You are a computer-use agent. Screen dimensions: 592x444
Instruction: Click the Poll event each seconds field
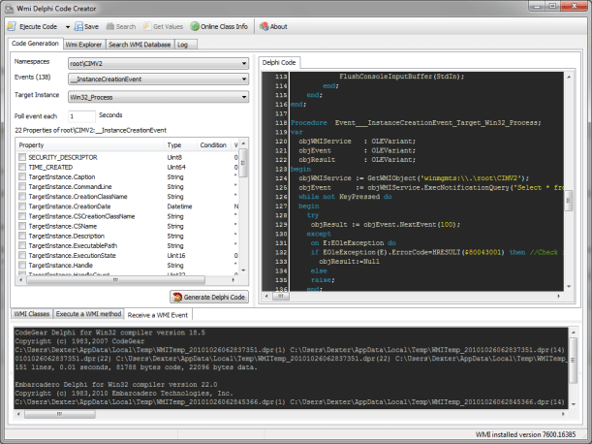[80, 115]
